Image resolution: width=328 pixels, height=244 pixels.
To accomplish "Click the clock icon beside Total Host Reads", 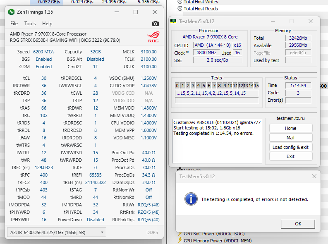I will point(180,9).
